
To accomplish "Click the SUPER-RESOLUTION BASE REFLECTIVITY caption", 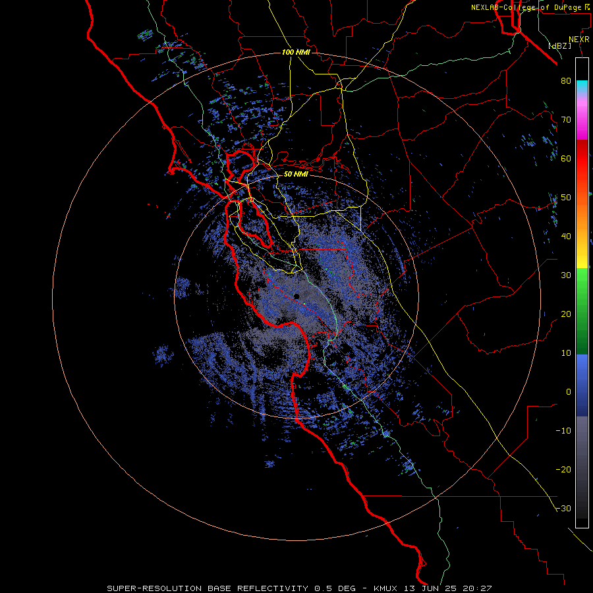I will pos(209,588).
